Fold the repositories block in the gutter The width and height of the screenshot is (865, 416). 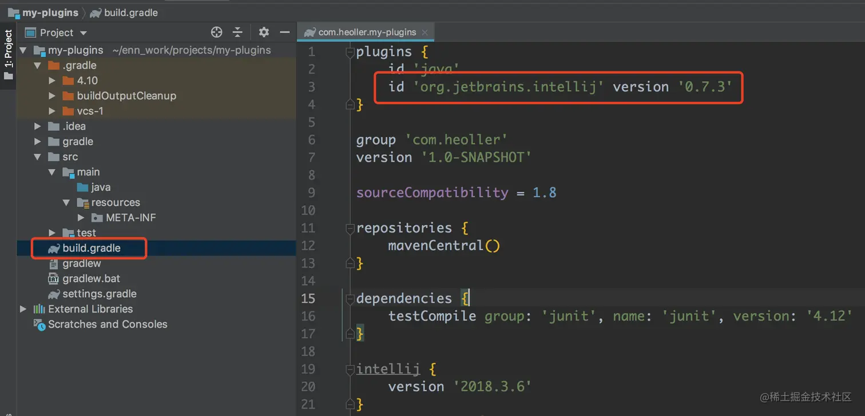pyautogui.click(x=350, y=228)
